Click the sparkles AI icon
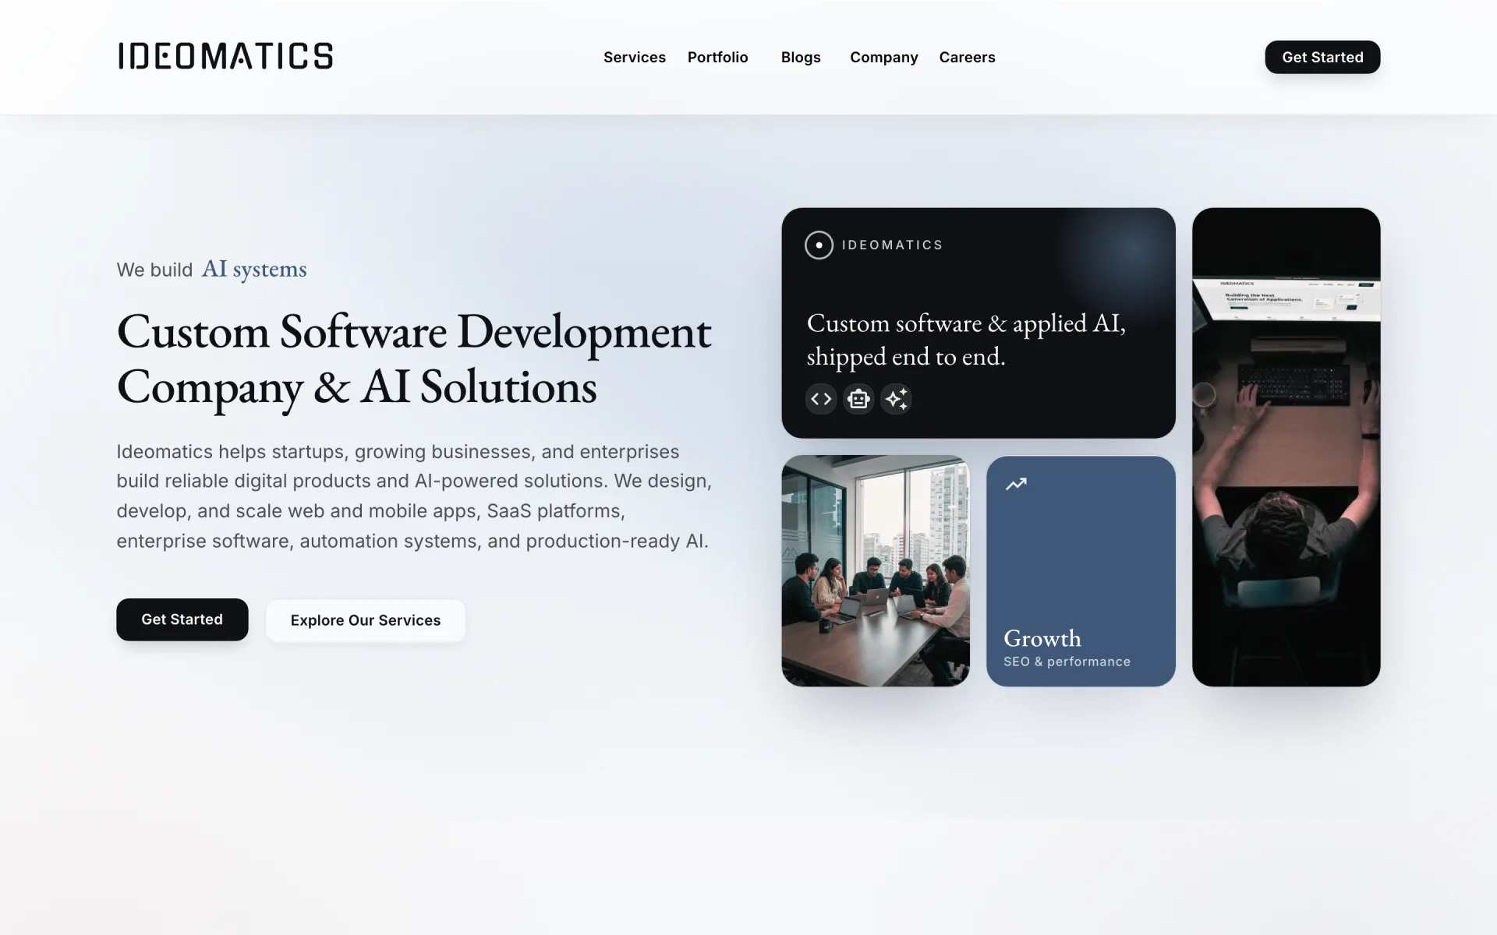 (x=897, y=399)
